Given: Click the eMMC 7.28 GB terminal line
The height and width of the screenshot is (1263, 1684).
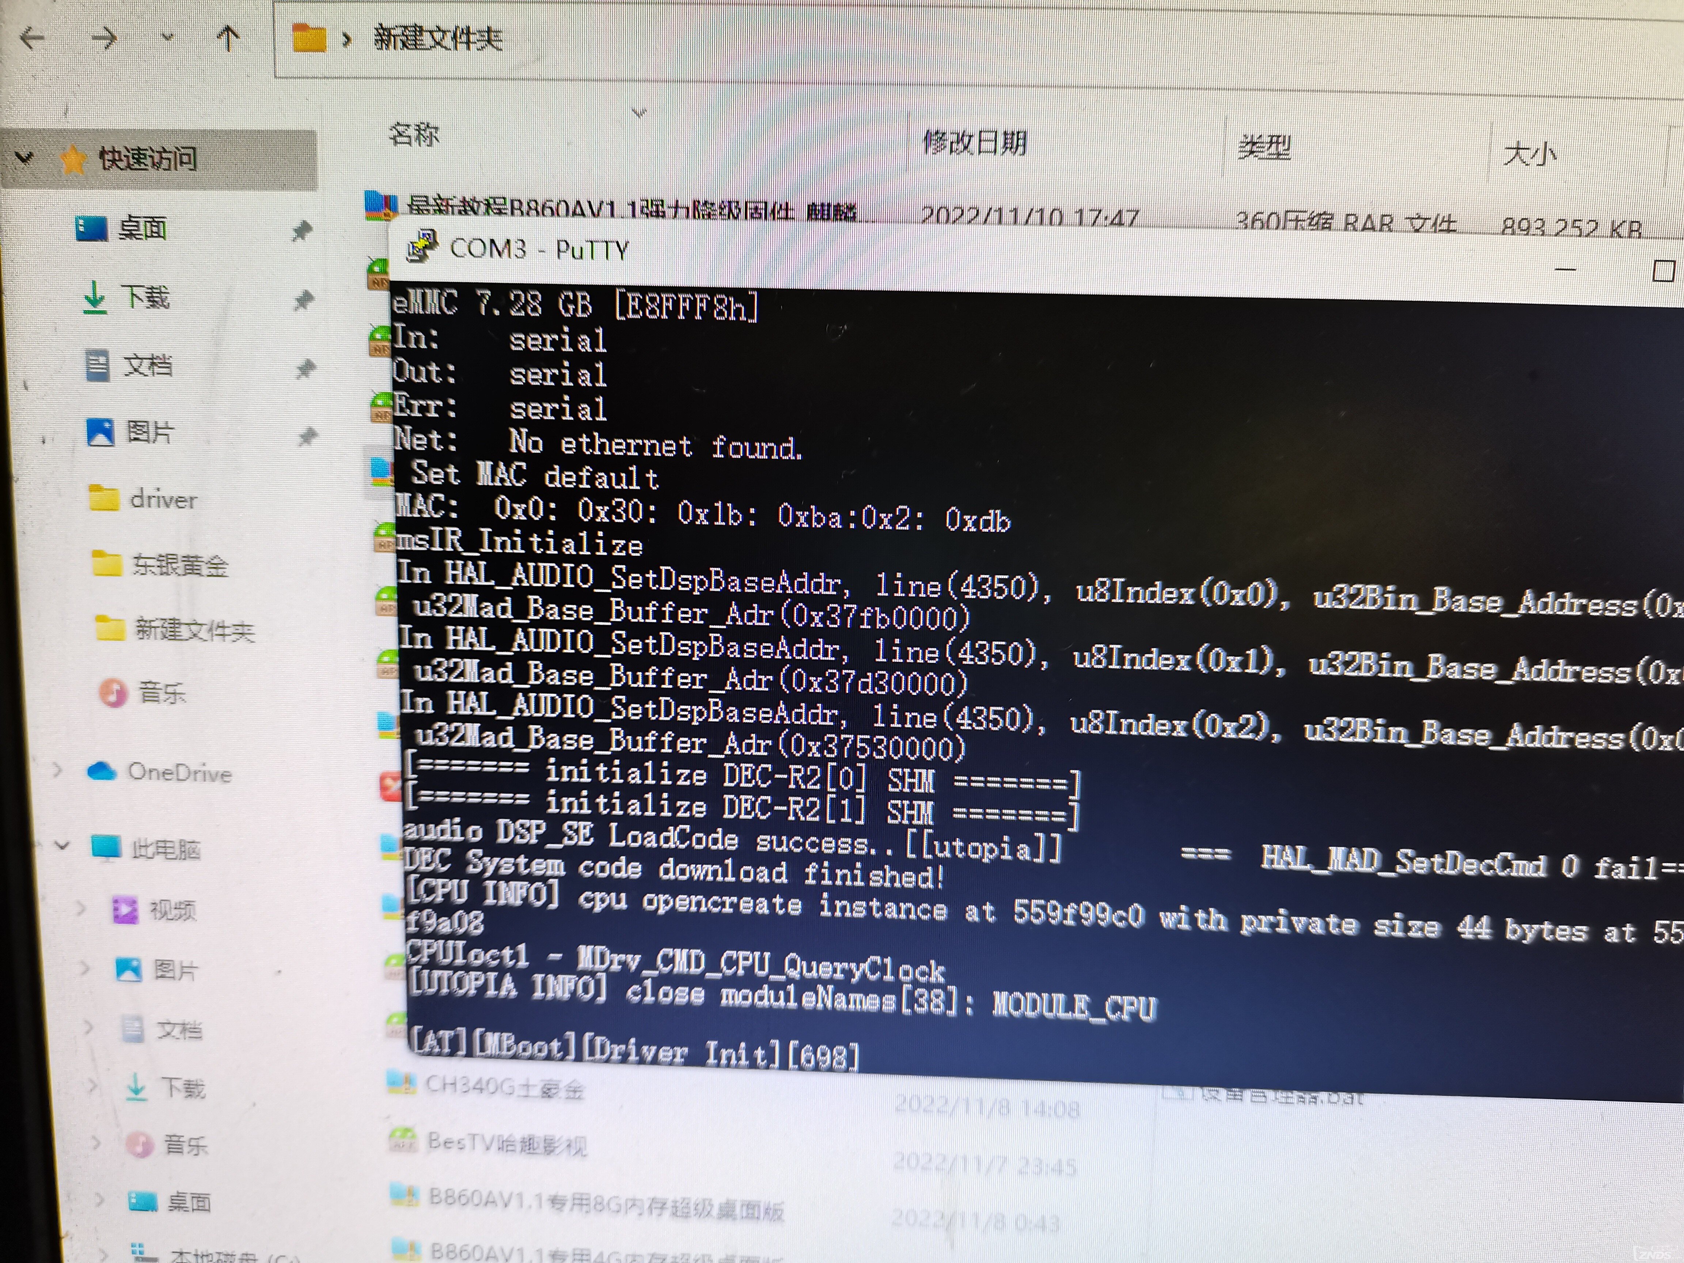Looking at the screenshot, I should 576,304.
